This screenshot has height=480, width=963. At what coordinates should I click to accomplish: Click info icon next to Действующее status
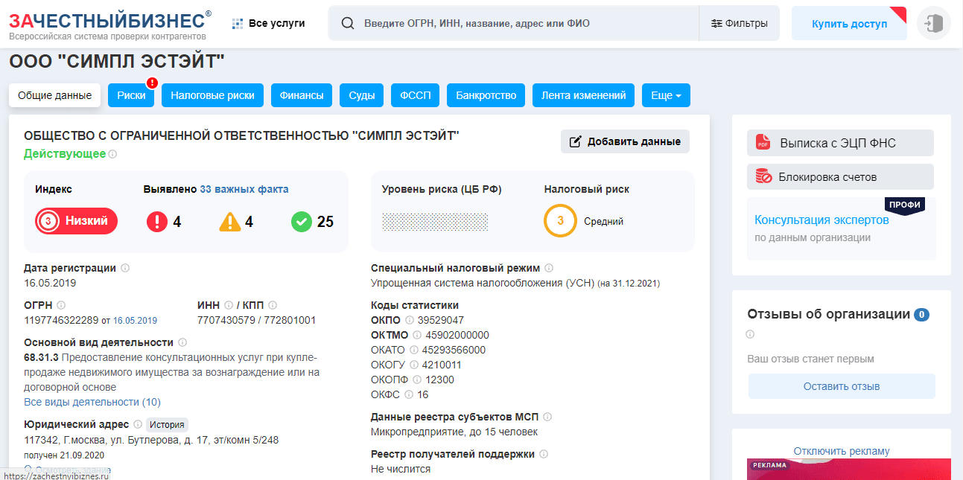tap(113, 155)
